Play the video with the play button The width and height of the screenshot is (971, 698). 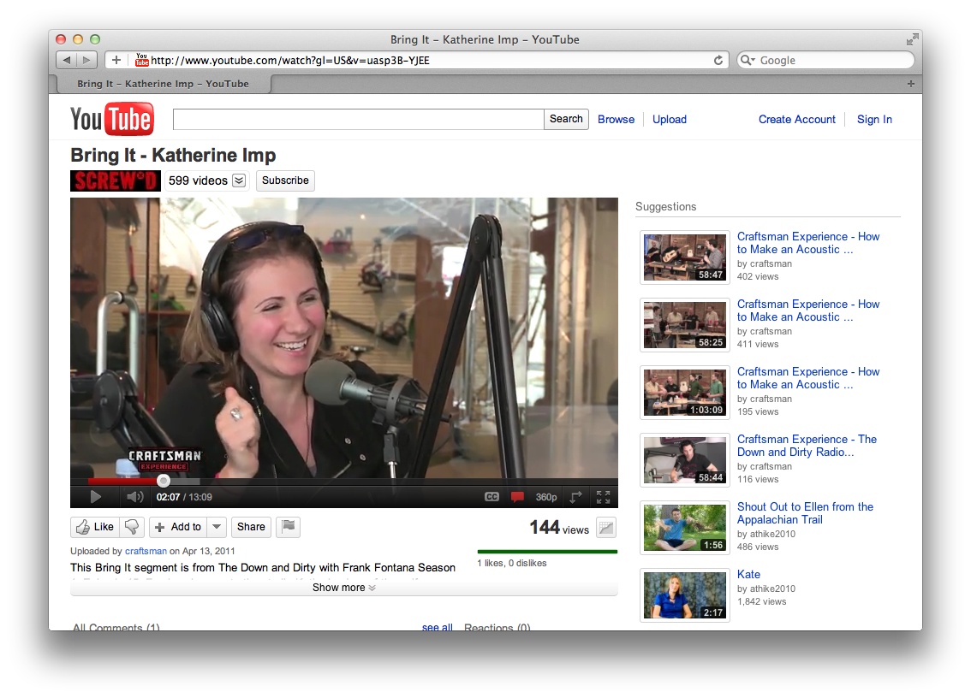[x=95, y=497]
